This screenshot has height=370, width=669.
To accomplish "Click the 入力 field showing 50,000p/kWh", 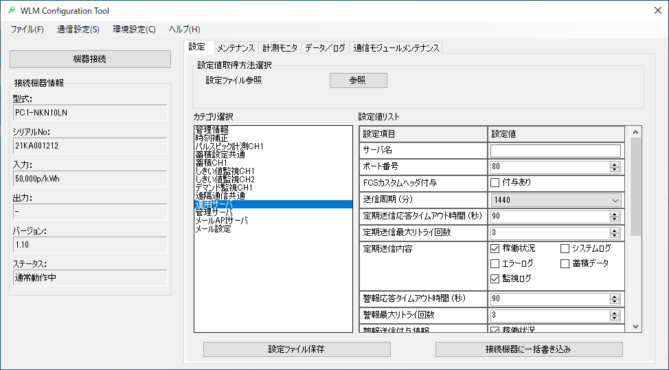I will click(x=90, y=179).
